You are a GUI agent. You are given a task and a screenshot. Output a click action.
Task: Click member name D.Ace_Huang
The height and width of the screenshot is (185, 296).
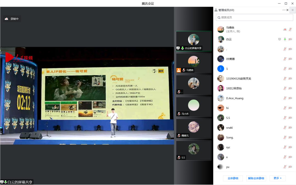point(235,98)
